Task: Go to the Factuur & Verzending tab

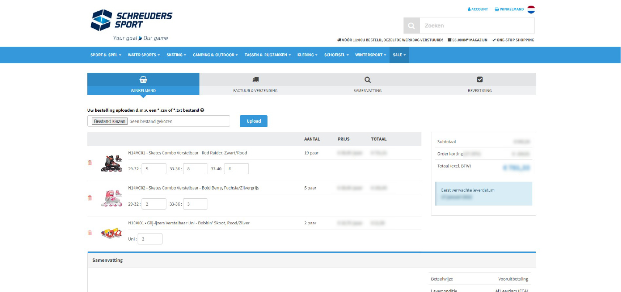Action: [x=255, y=84]
